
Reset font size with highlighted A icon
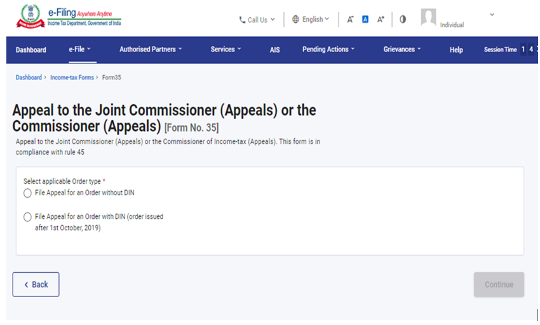(365, 19)
